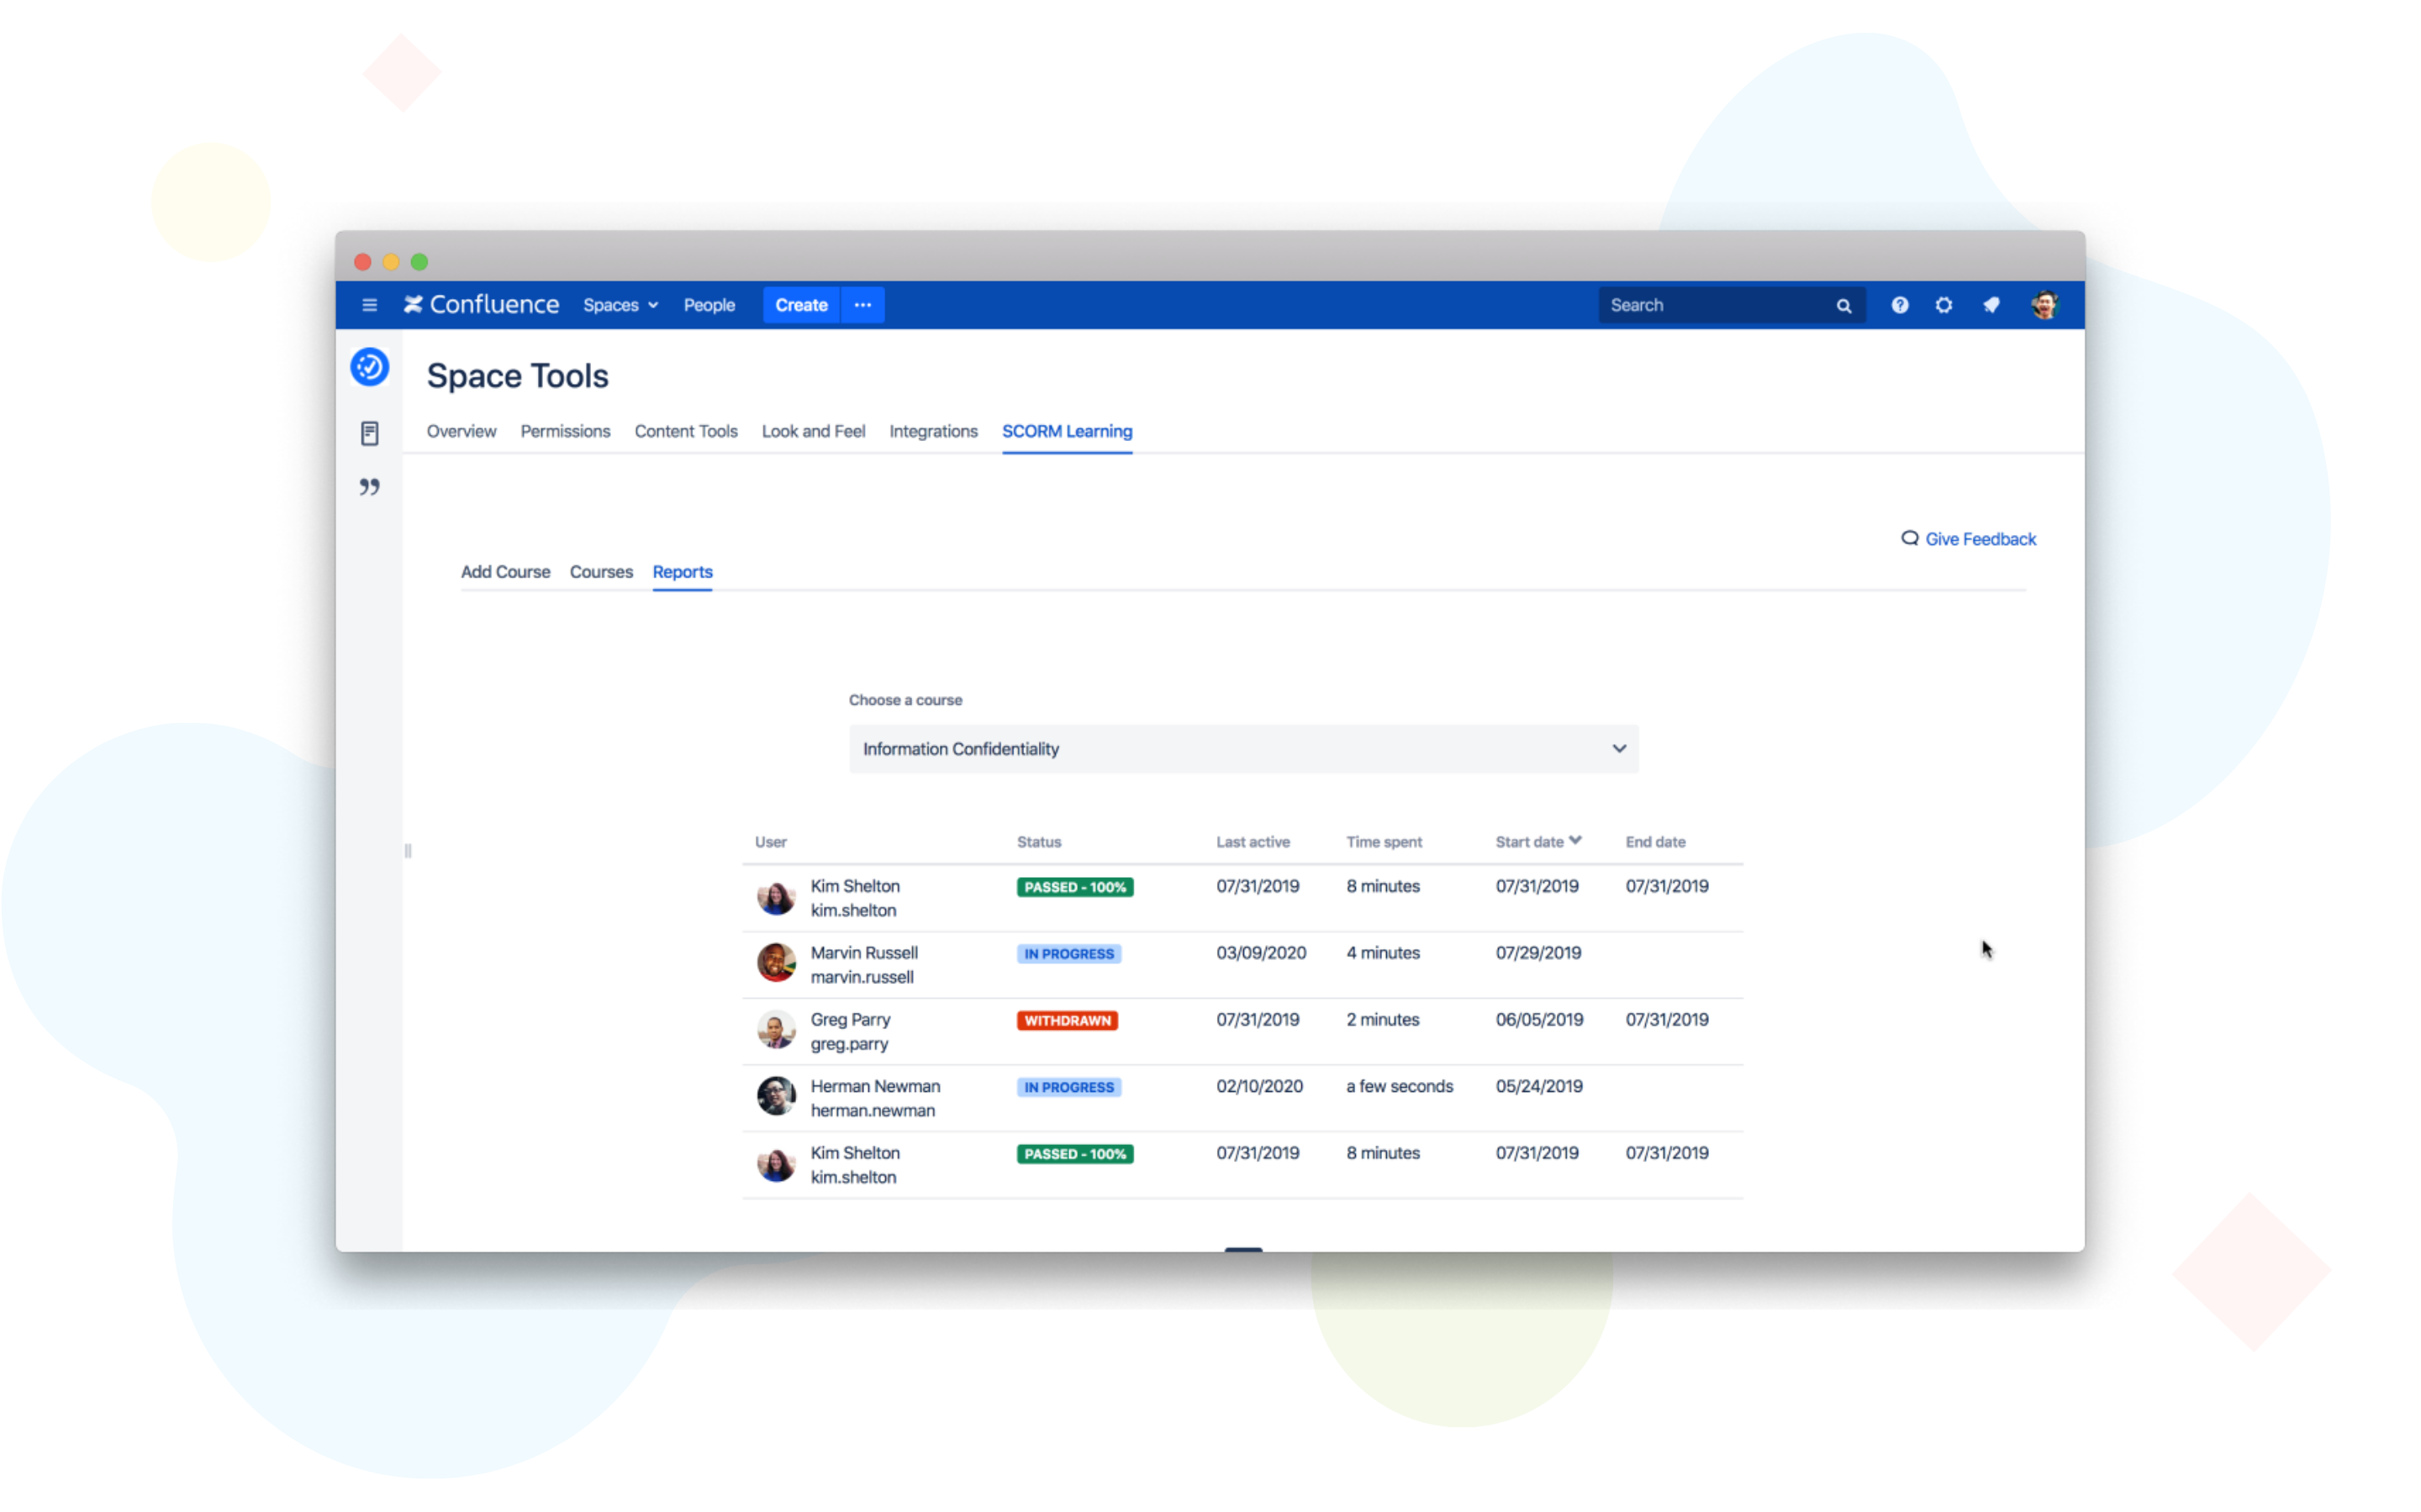Open the Choose a course dropdown

pos(1242,749)
